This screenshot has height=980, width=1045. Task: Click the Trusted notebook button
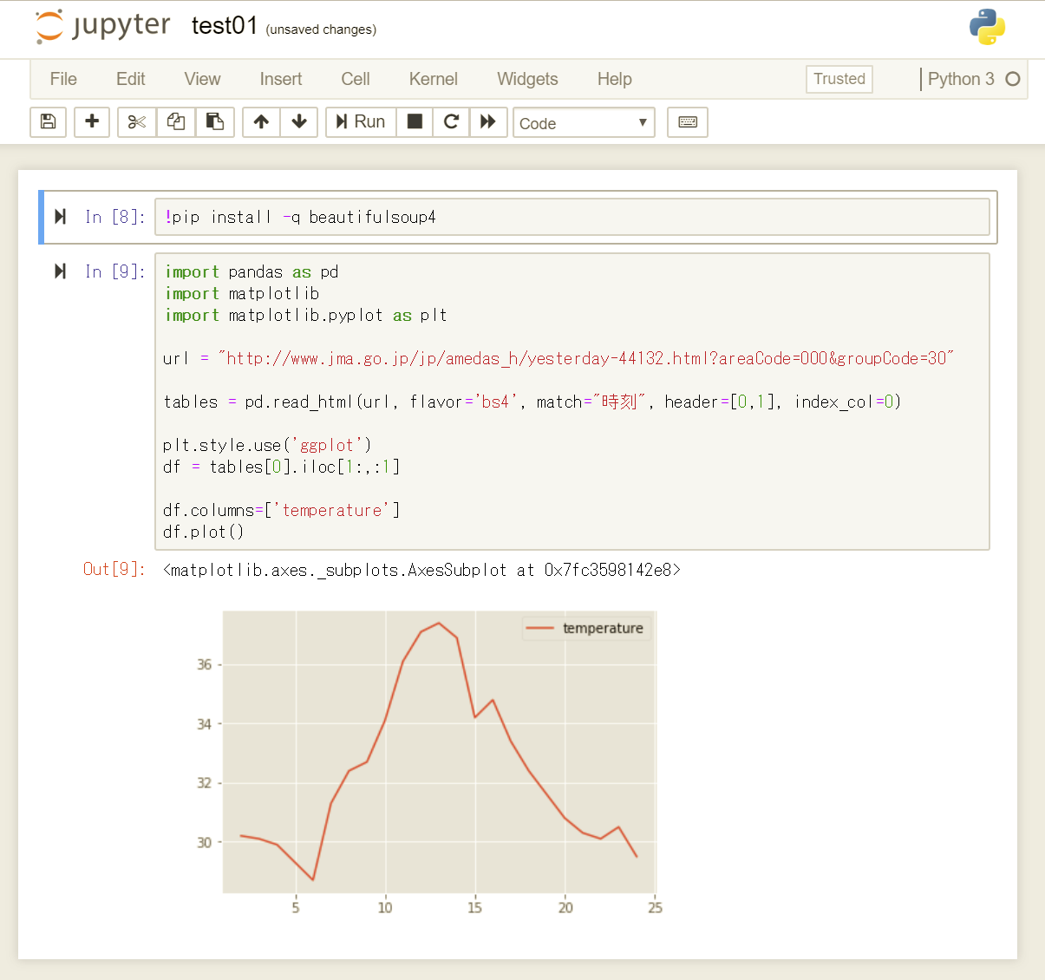pos(839,79)
